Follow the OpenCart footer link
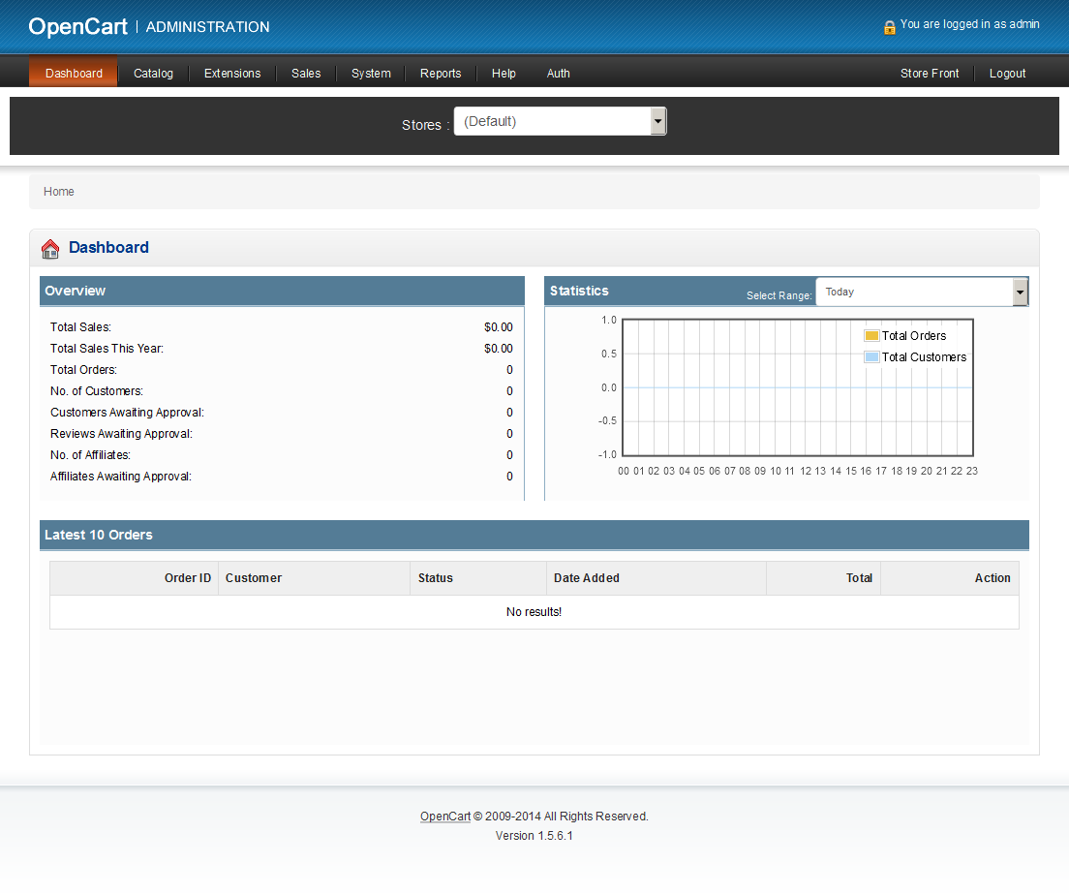 click(445, 817)
